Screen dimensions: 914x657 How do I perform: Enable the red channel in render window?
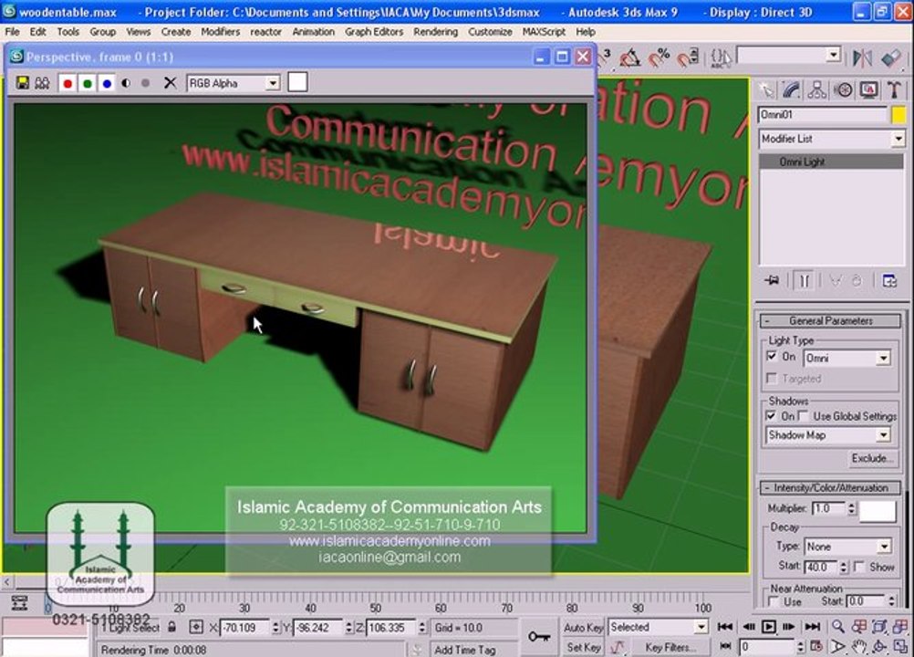point(68,83)
